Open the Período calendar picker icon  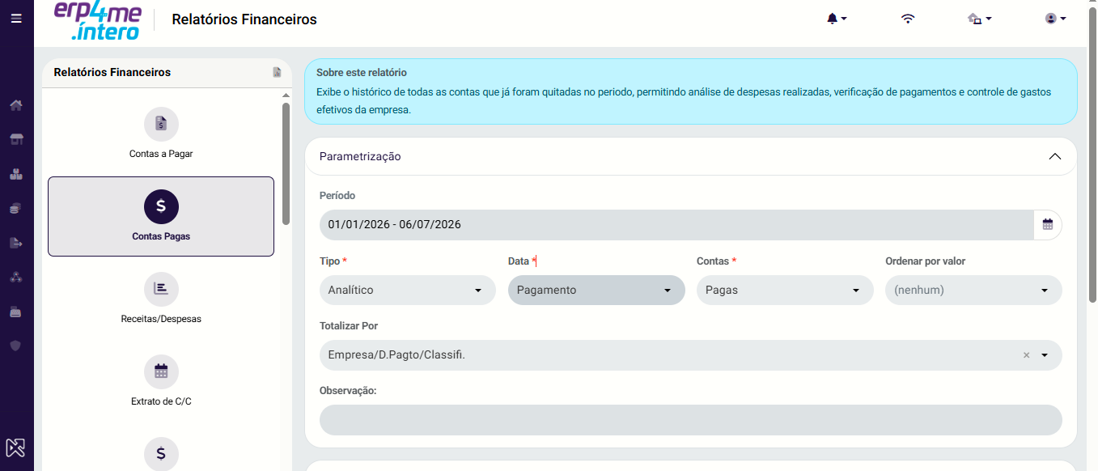pos(1048,224)
